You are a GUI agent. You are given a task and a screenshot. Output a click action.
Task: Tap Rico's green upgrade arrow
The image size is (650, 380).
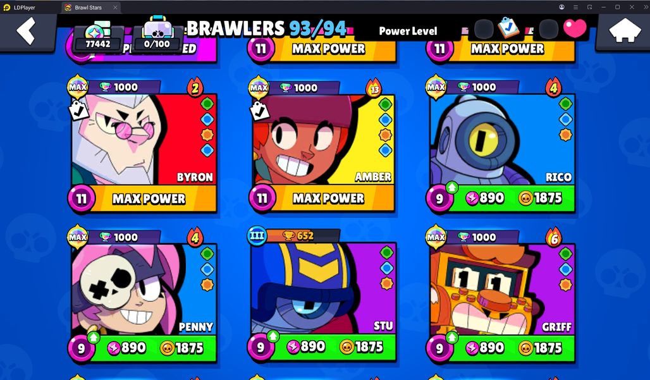[x=452, y=188]
